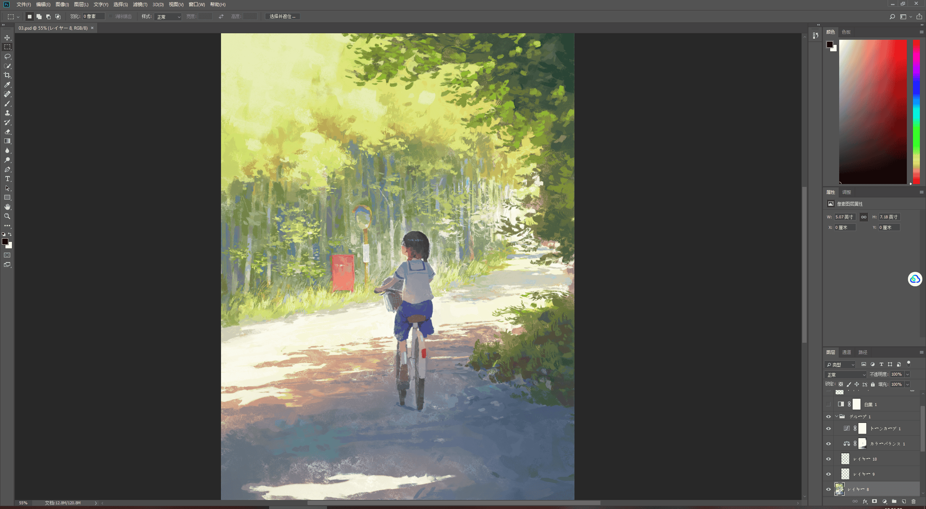Select the Horizontal Type tool
Image resolution: width=926 pixels, height=509 pixels.
(x=7, y=179)
